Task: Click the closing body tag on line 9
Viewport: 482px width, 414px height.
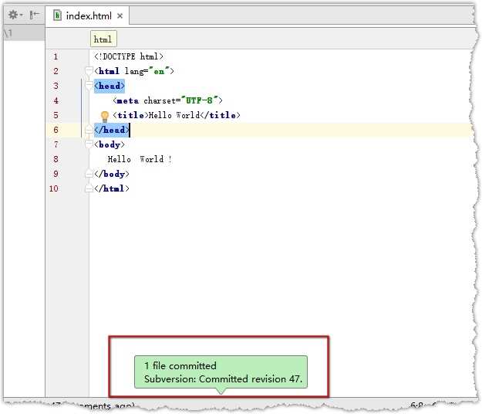Action: click(112, 174)
